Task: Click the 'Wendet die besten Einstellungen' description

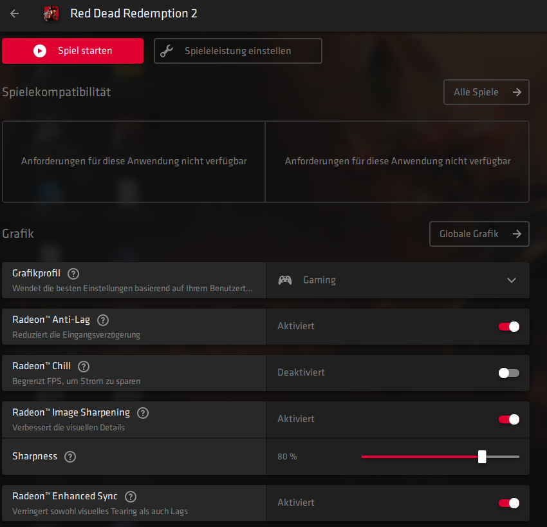Action: 133,289
